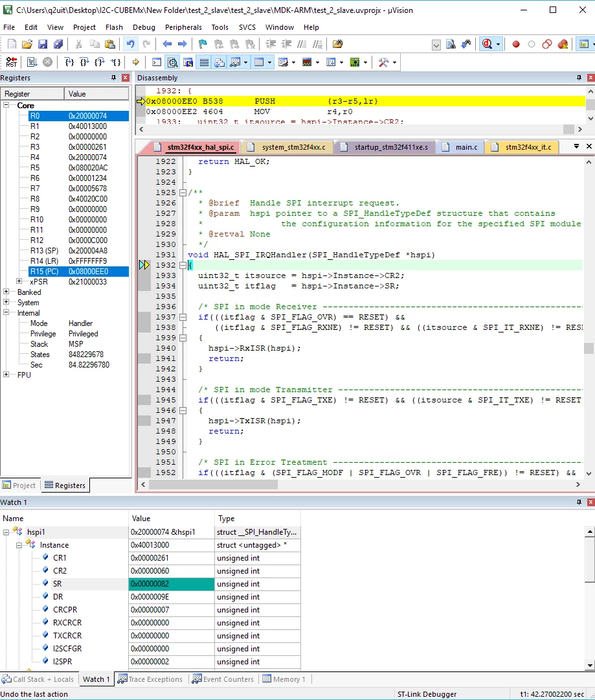Open a file with the folder icon
This screenshot has width=595, height=700.
(27, 44)
